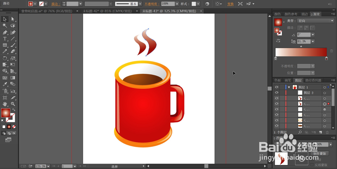This screenshot has width=337, height=169.
Task: Open the 类型 径向 gradient type dropdown
Action: [316, 21]
